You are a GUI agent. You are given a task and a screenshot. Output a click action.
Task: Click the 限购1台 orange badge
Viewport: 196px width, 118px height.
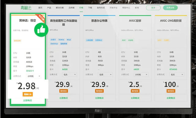28,94
